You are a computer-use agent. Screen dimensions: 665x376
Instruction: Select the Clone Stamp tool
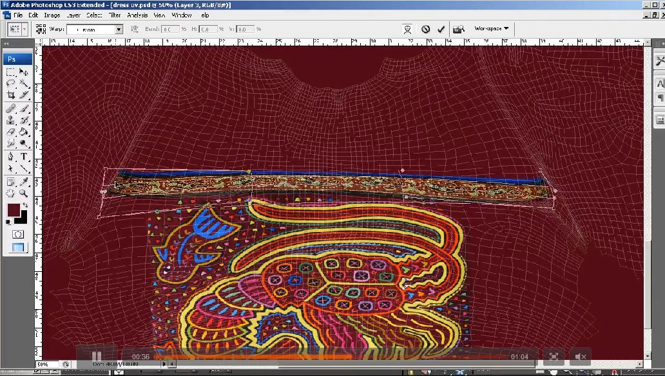pos(11,121)
